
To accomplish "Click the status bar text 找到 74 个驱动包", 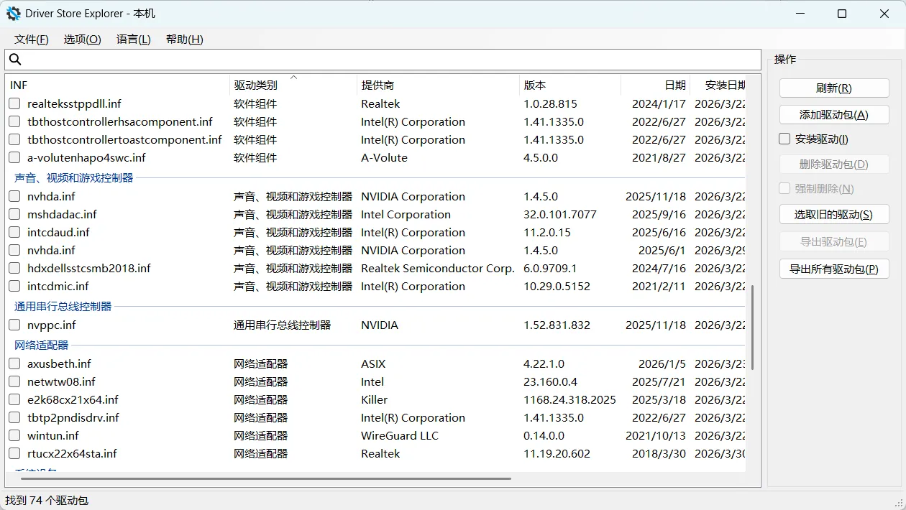I will tap(47, 501).
